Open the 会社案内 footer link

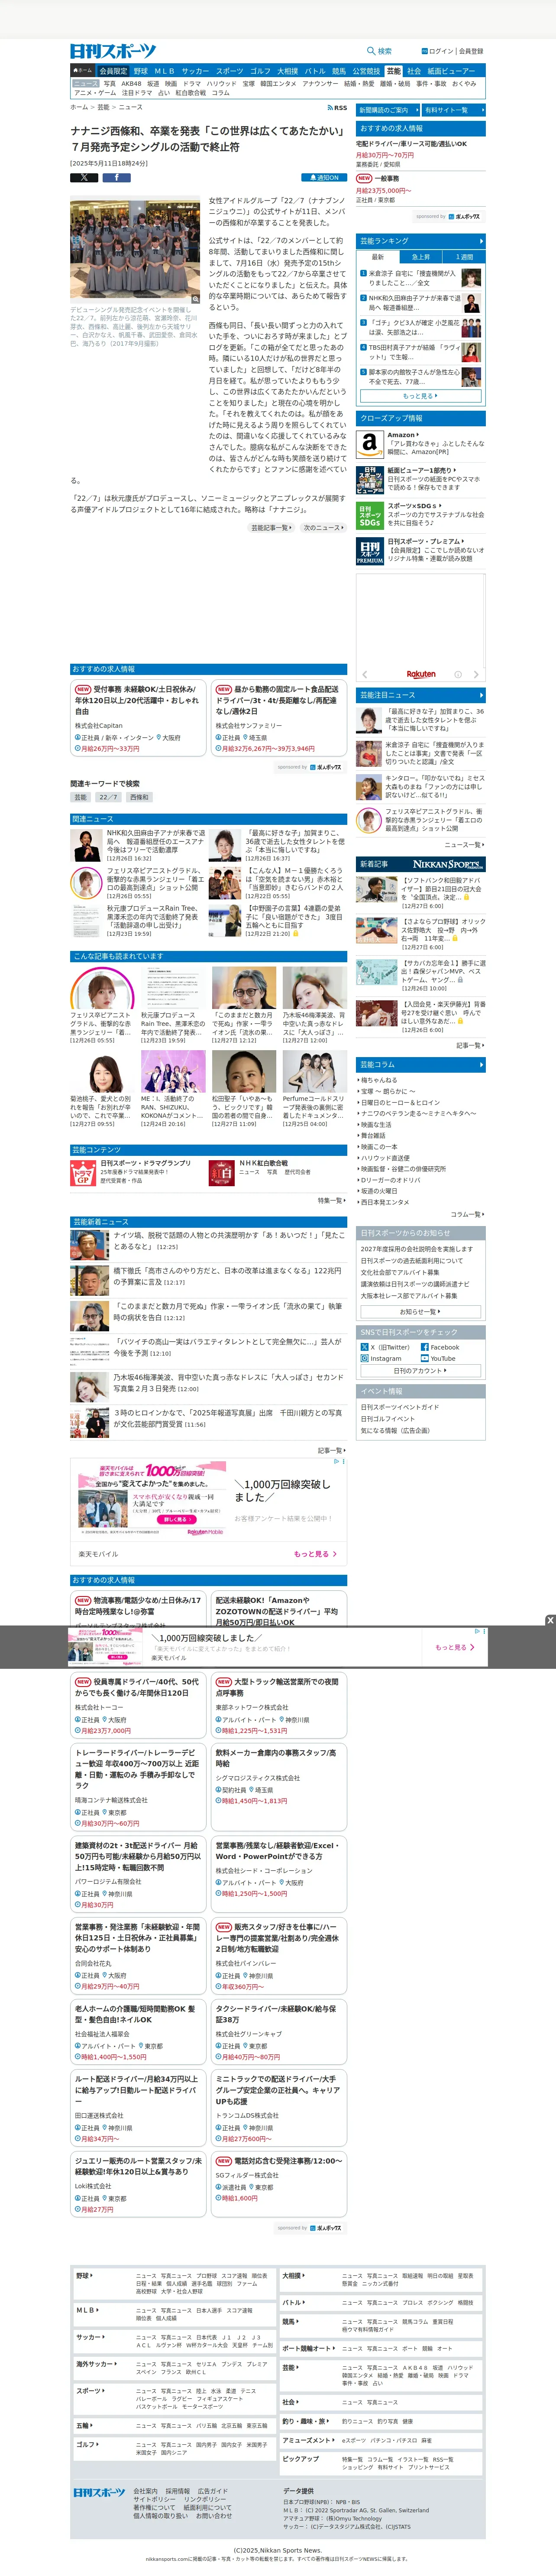pyautogui.click(x=145, y=2491)
